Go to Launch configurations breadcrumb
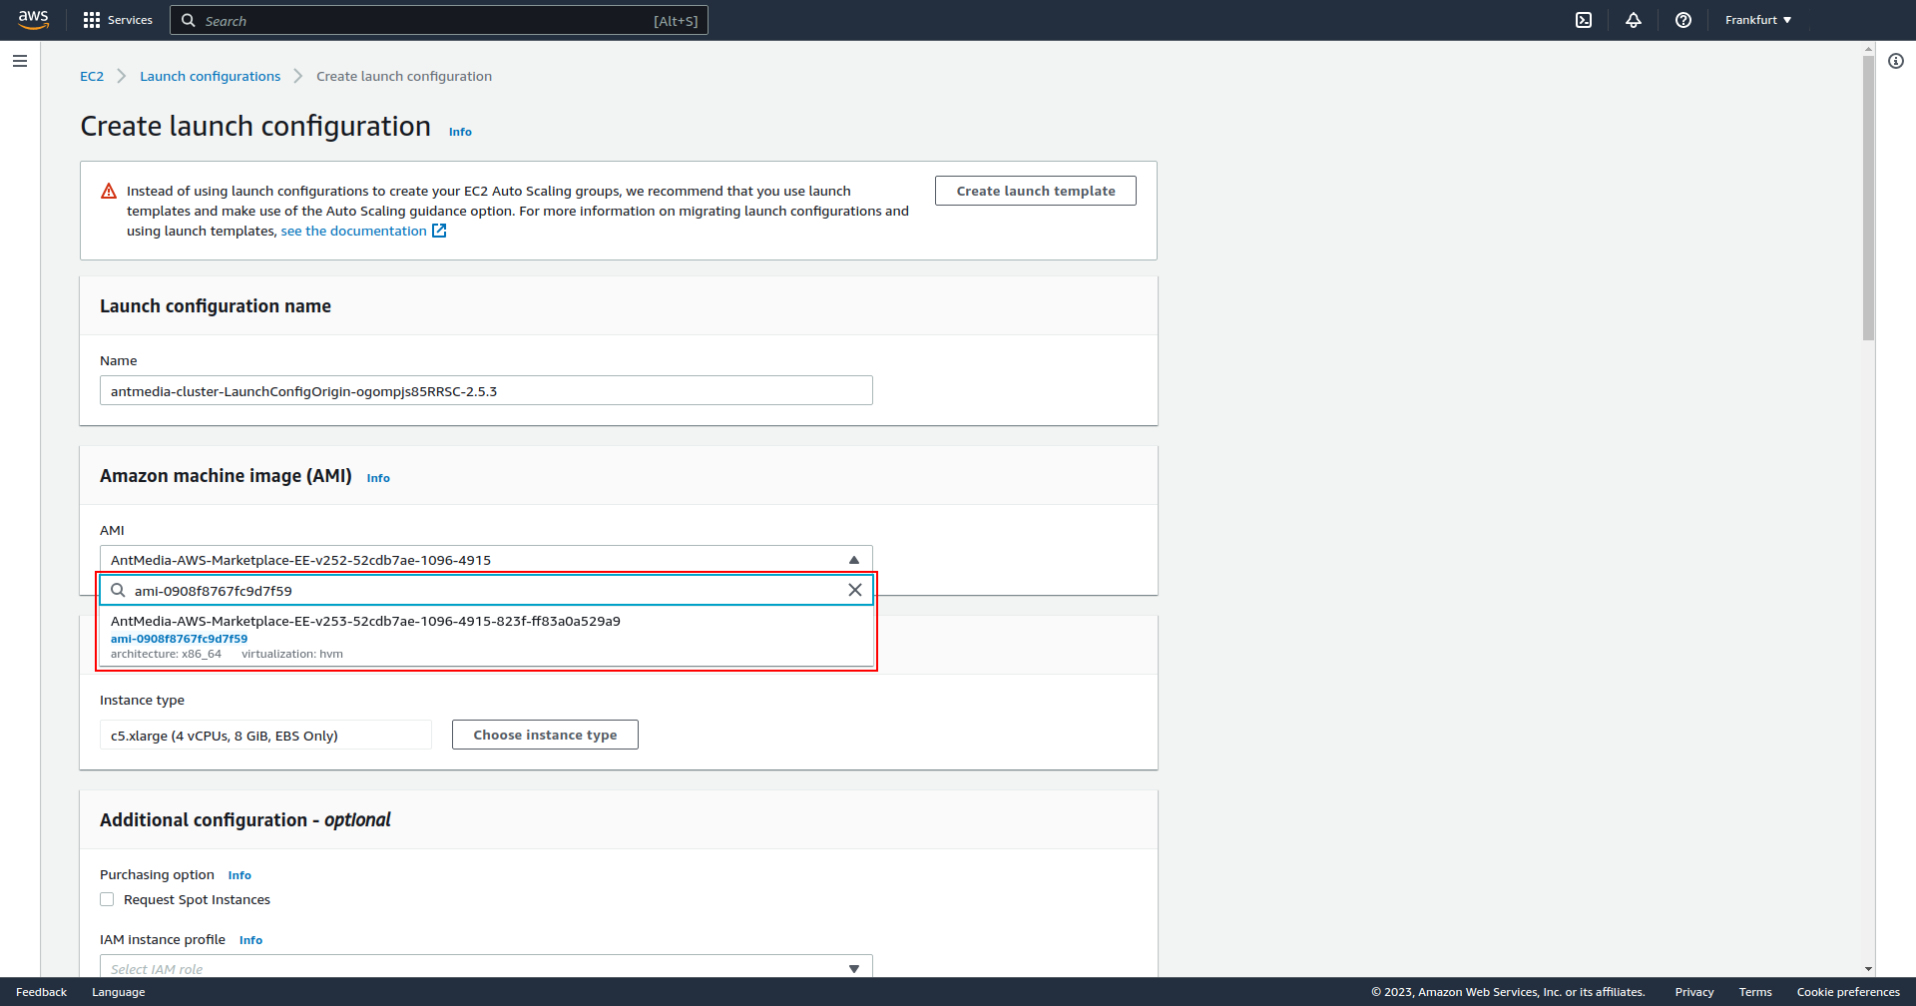Image resolution: width=1916 pixels, height=1006 pixels. click(x=210, y=76)
